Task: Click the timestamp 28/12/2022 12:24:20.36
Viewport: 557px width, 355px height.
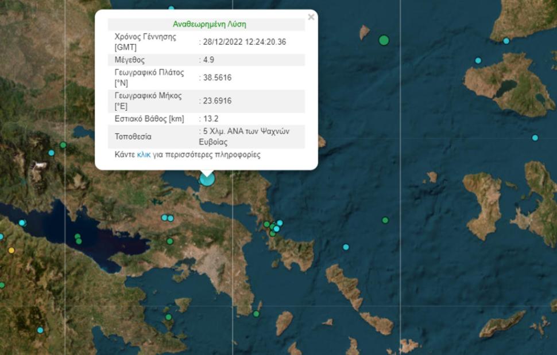Action: 243,41
